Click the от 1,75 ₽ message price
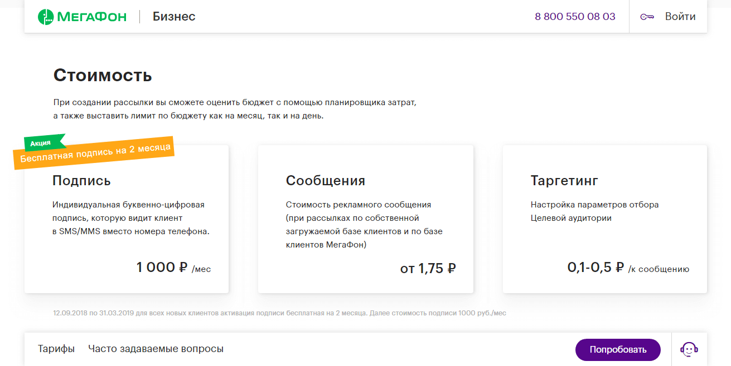Image resolution: width=731 pixels, height=366 pixels. pyautogui.click(x=428, y=269)
